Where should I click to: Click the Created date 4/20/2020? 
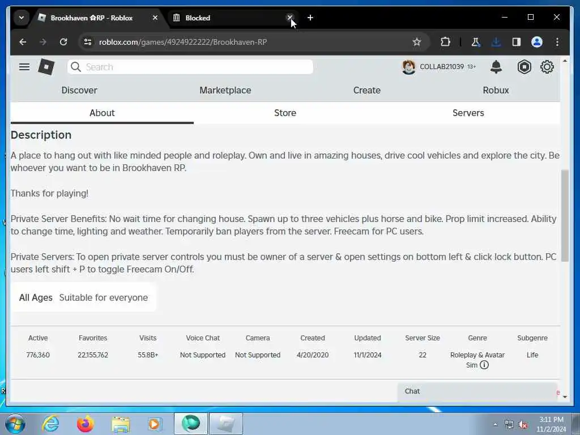click(313, 355)
